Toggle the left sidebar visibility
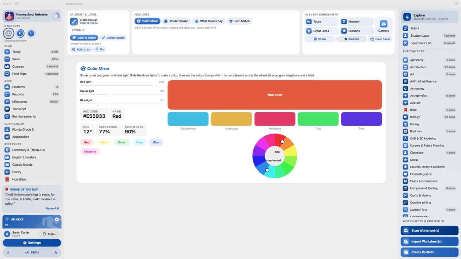The height and width of the screenshot is (259, 461). click(x=17, y=3)
